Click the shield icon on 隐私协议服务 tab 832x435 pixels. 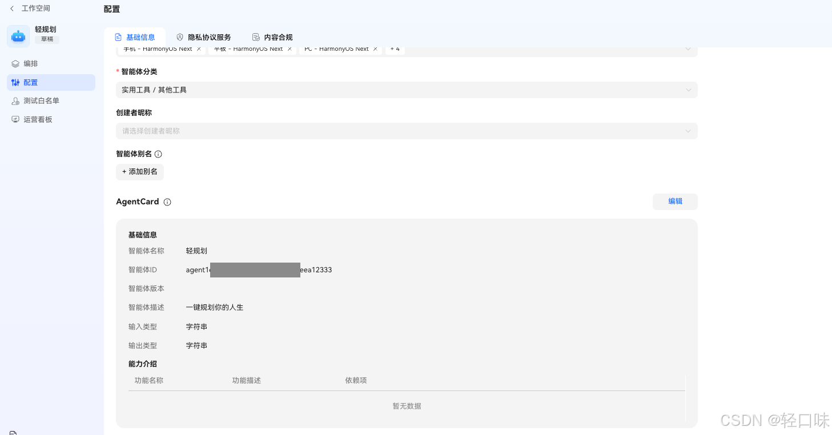(x=180, y=37)
